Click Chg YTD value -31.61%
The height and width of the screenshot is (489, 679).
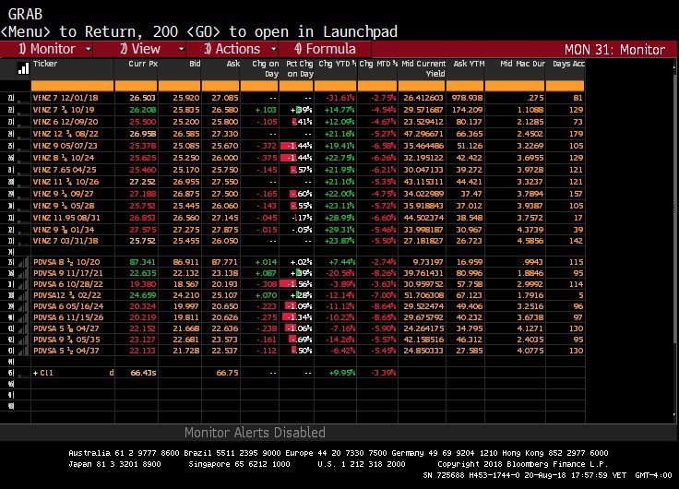(x=339, y=98)
